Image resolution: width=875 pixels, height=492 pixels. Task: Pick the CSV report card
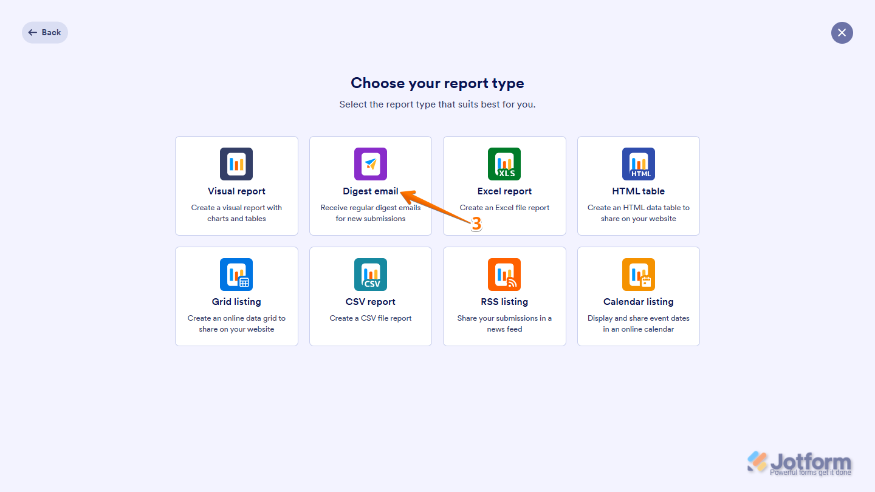tap(370, 296)
